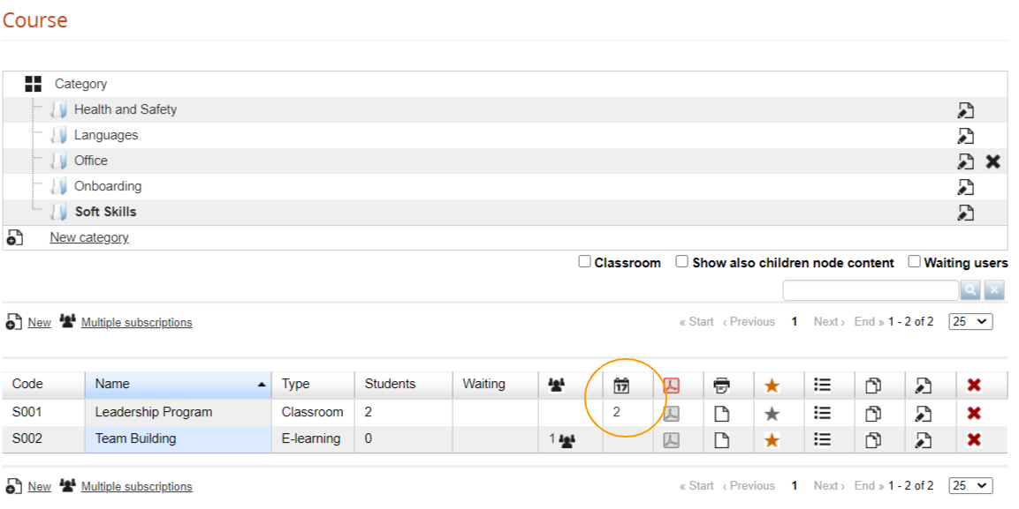Sort by the Name column header
Screen dimensions: 1019x509
pos(112,385)
